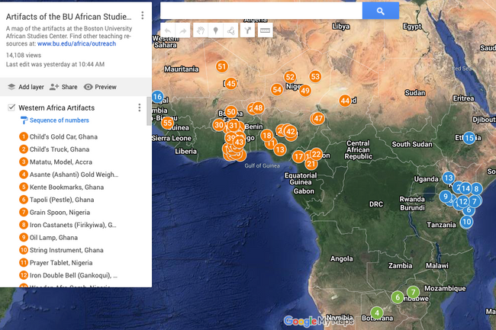Click orange map marker 30
This screenshot has width=496, height=330.
click(219, 125)
